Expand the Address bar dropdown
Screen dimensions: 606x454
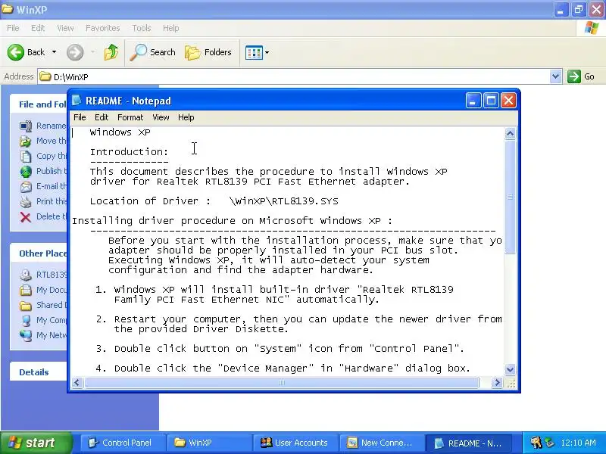coord(555,76)
